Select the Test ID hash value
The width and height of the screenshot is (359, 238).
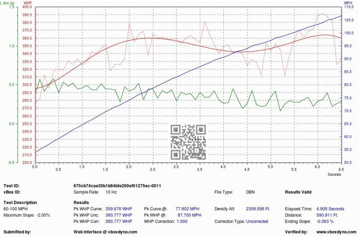[x=117, y=186]
